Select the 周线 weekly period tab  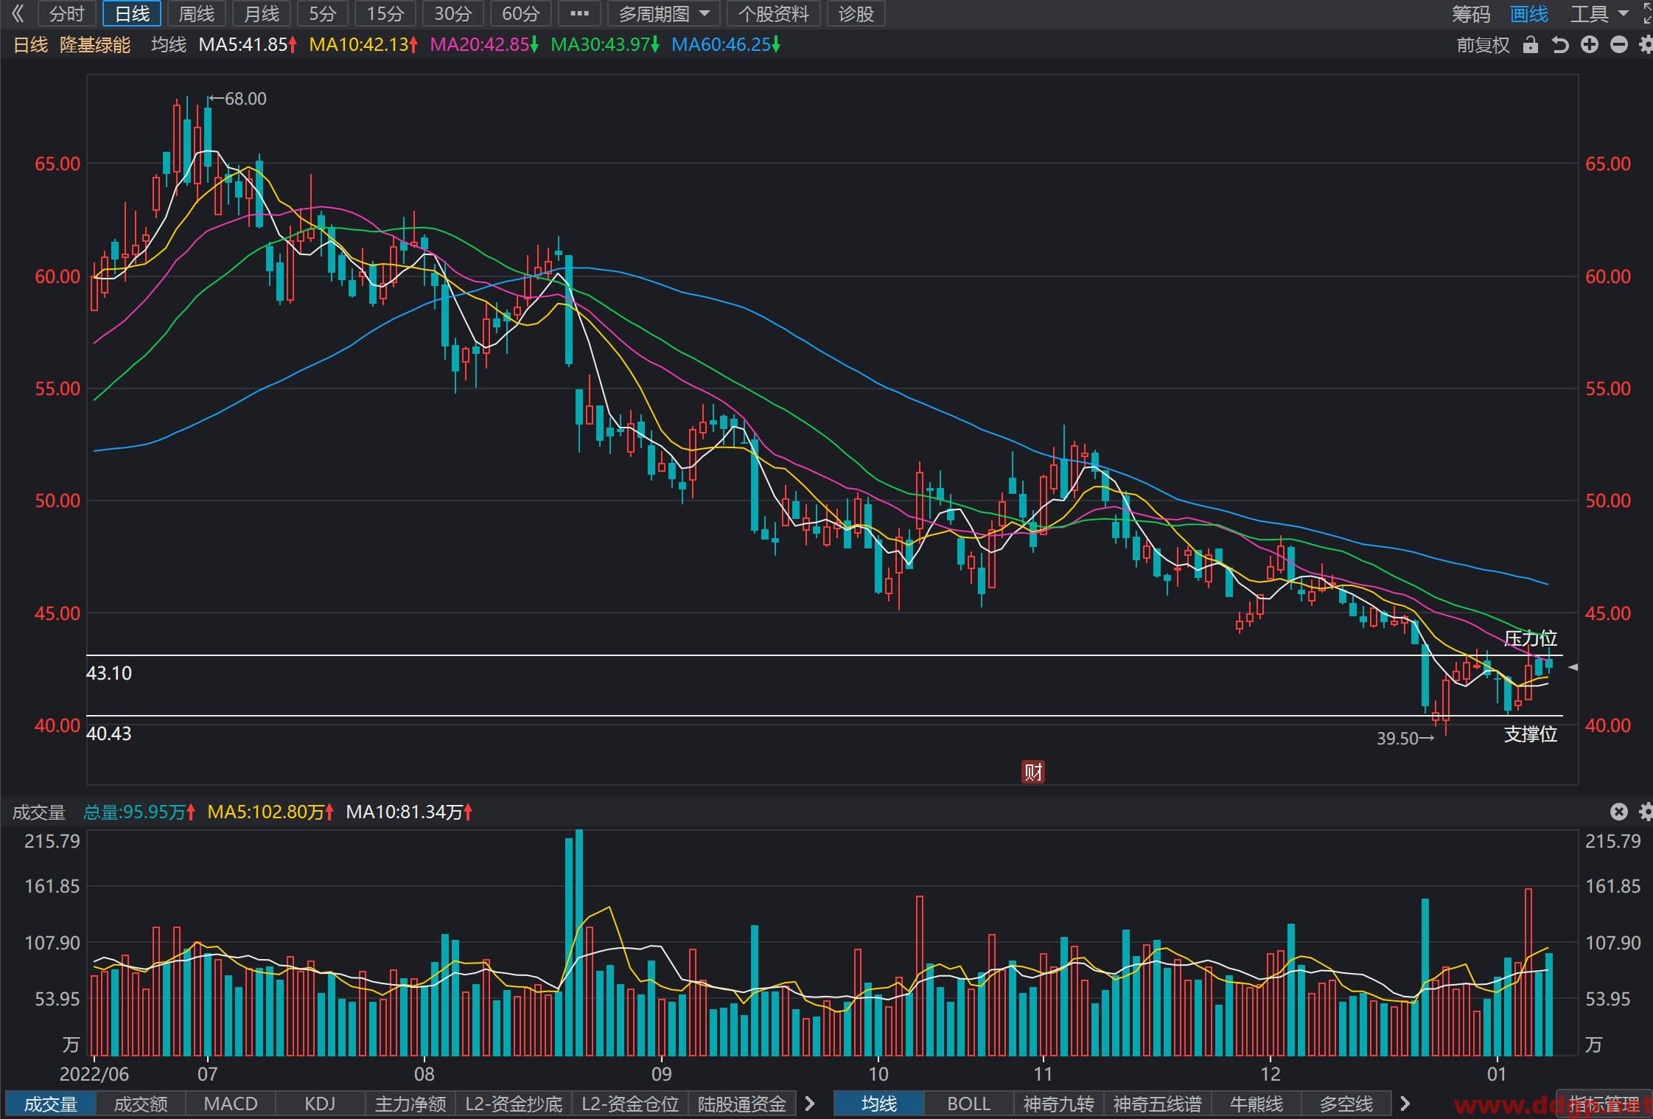pos(196,14)
